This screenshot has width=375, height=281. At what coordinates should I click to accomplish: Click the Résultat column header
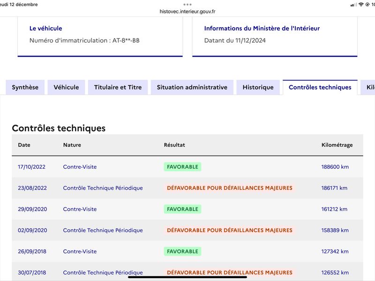point(174,145)
